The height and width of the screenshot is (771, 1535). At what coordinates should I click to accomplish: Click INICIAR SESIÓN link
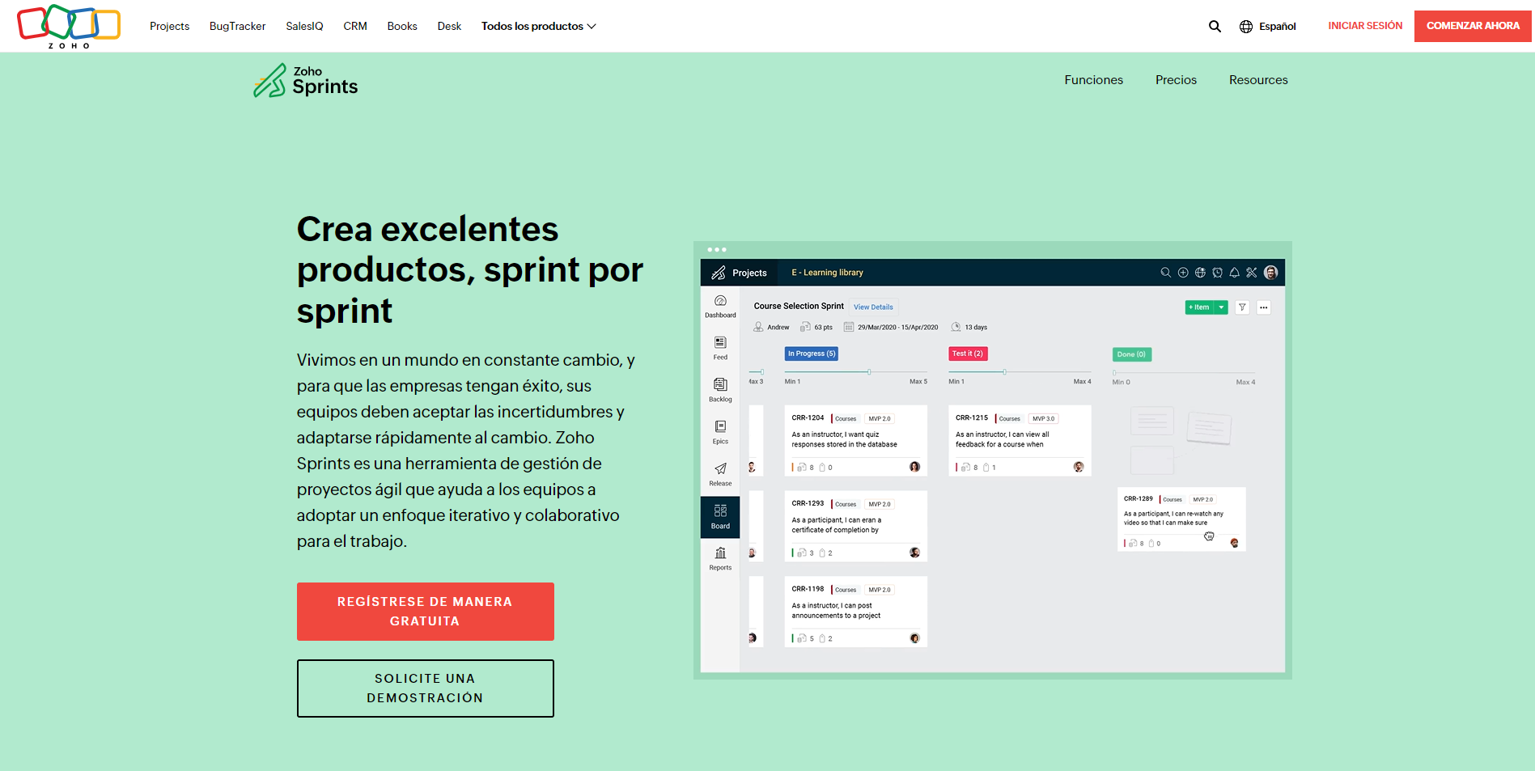coord(1365,26)
